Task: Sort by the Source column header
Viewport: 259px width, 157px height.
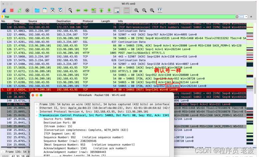Action: (41, 21)
